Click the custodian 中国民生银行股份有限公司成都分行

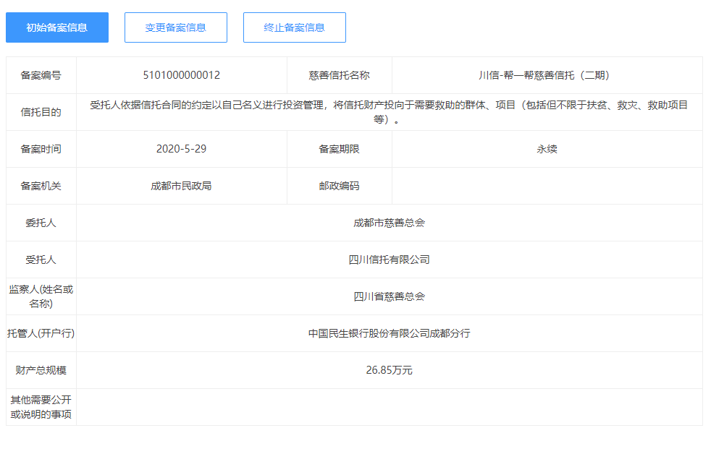(x=389, y=333)
